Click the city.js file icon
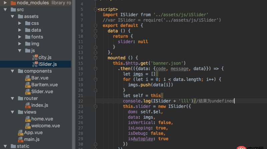Screen dimensions: 267x149 coord(35,57)
